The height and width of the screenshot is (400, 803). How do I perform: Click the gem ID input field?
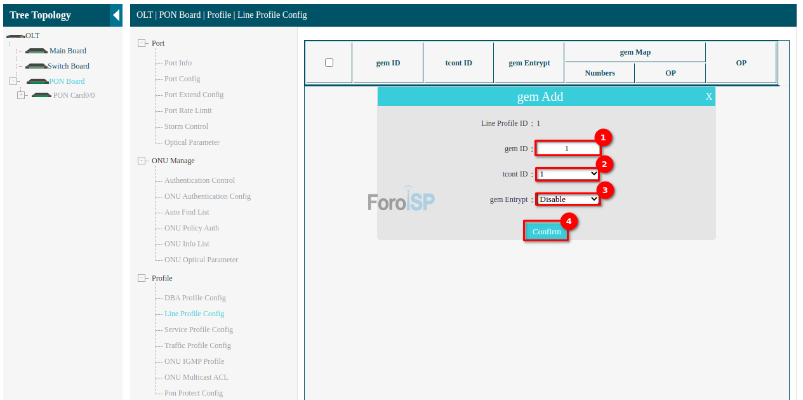pos(567,149)
